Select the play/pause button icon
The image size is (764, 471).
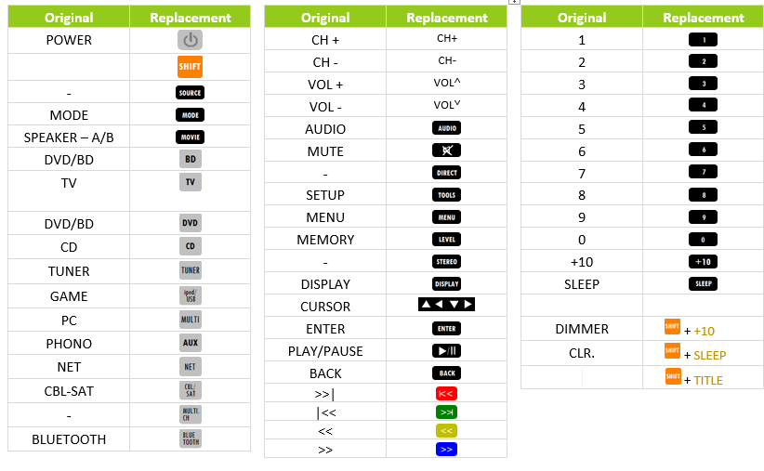(x=446, y=350)
